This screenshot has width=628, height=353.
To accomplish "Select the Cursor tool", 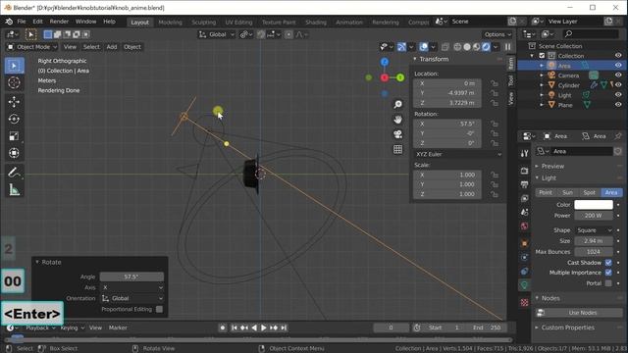I will click(x=14, y=82).
